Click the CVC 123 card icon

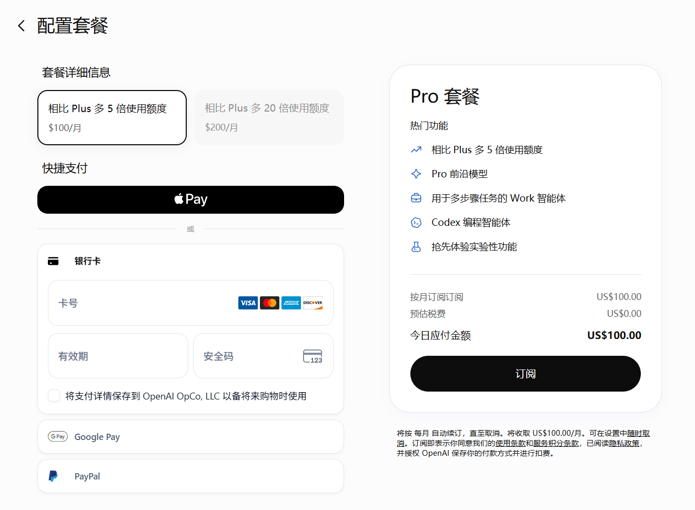(x=313, y=356)
